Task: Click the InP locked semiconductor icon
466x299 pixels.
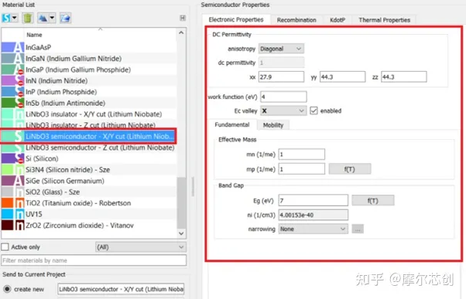Action: (x=19, y=92)
